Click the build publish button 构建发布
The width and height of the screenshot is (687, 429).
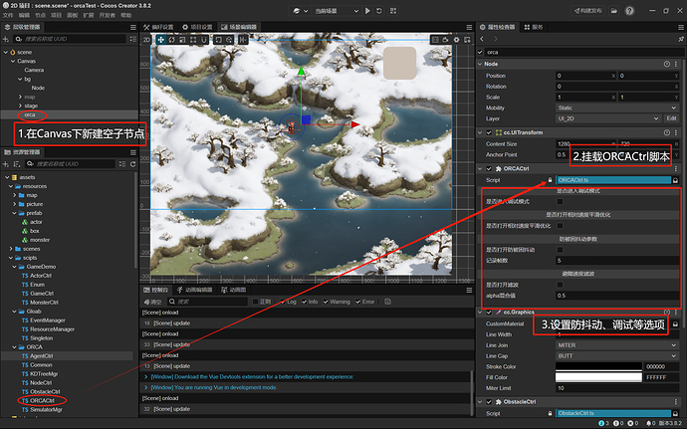pyautogui.click(x=588, y=11)
